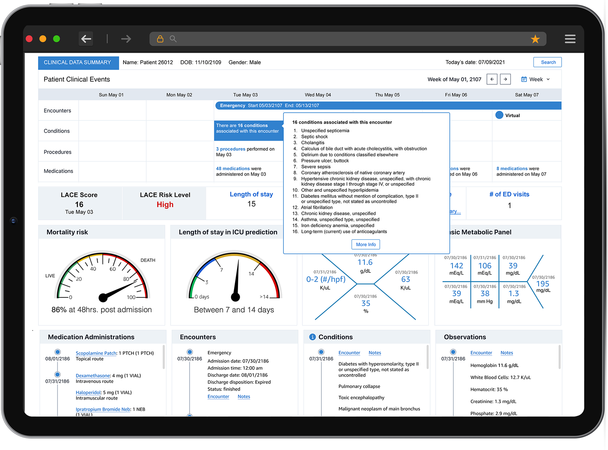Screen dimensions: 608x450
Task: Click 07/30/2186 encounter timeline marker
Action: 190,352
